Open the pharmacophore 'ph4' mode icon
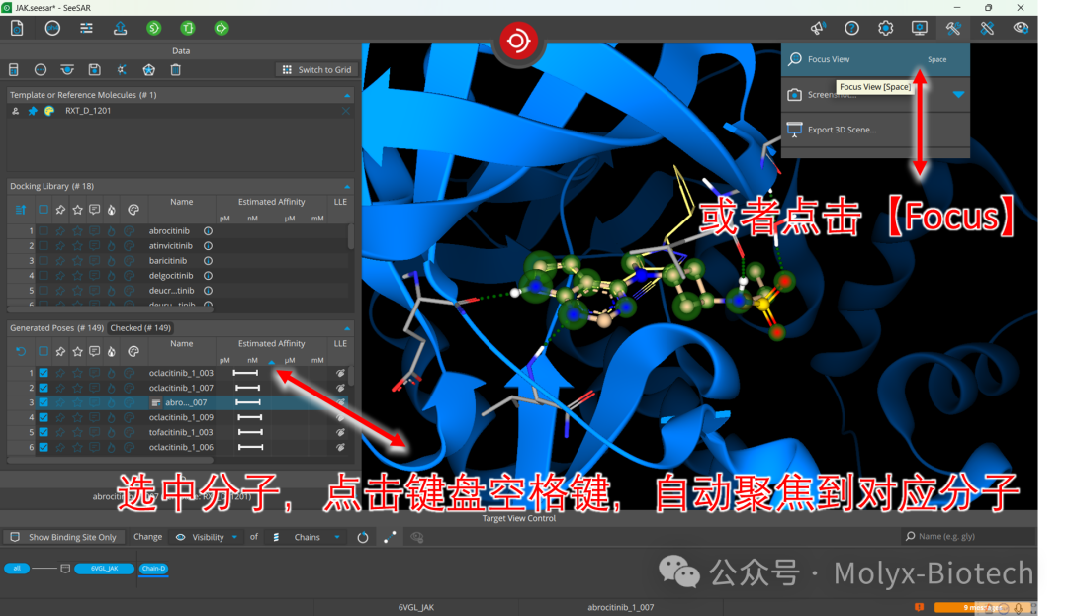 click(x=52, y=28)
